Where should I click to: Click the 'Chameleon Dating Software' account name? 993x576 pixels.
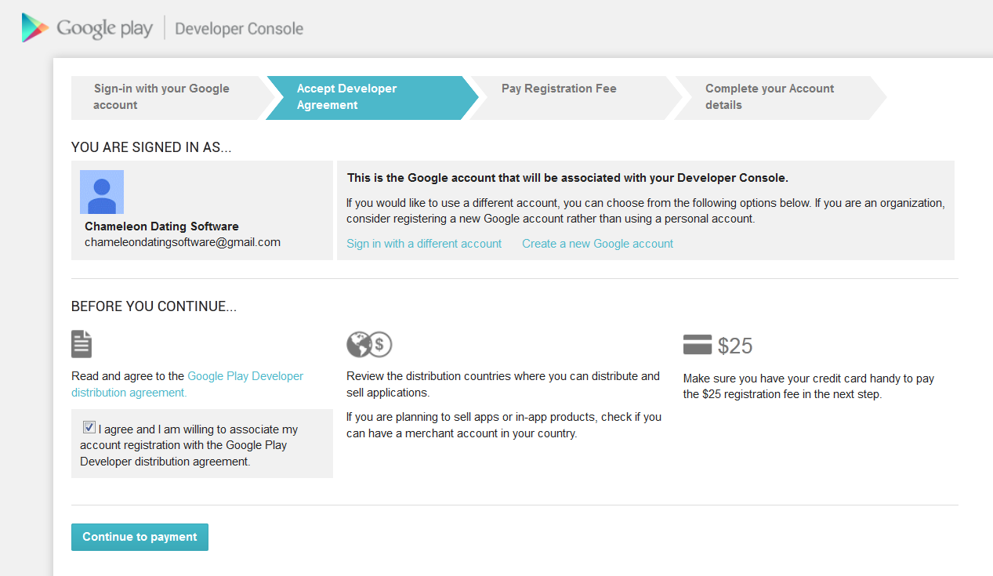click(x=161, y=226)
